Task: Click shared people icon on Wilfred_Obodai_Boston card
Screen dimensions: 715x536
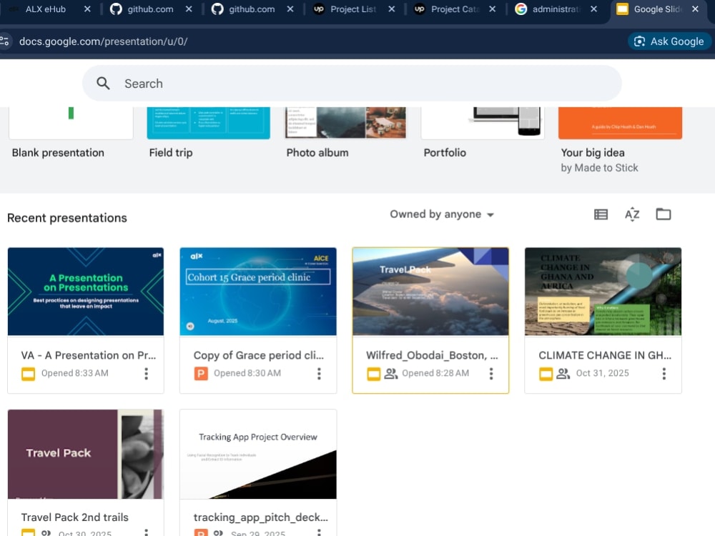Action: click(x=391, y=374)
